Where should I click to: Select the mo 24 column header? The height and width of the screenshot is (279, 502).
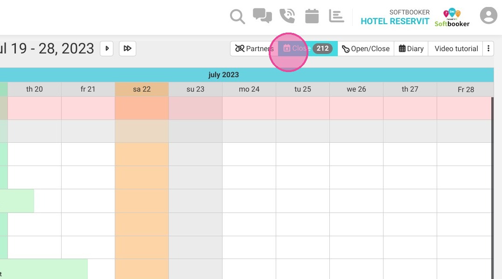click(249, 89)
